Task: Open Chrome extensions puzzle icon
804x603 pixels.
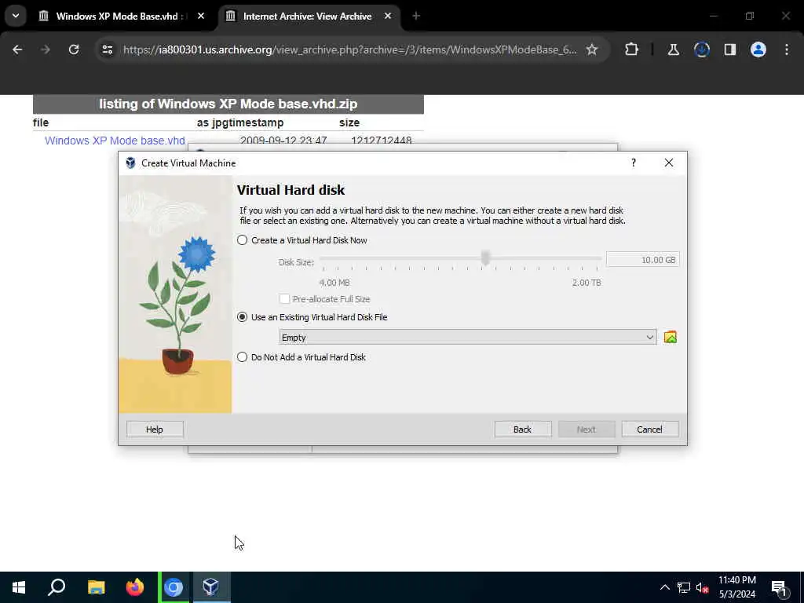Action: pos(632,49)
